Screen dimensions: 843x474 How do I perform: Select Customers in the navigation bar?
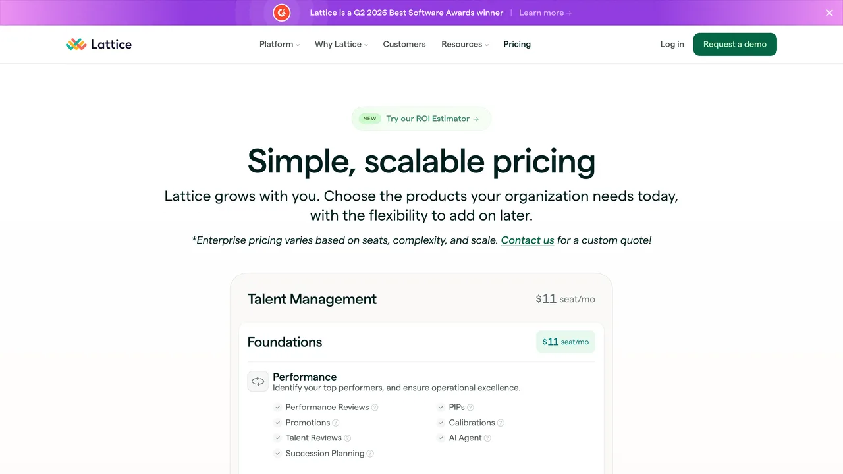[x=404, y=44]
